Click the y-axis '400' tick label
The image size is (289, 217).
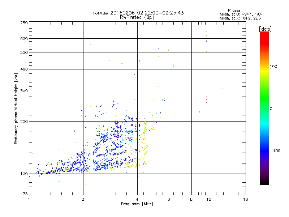(x=24, y=69)
